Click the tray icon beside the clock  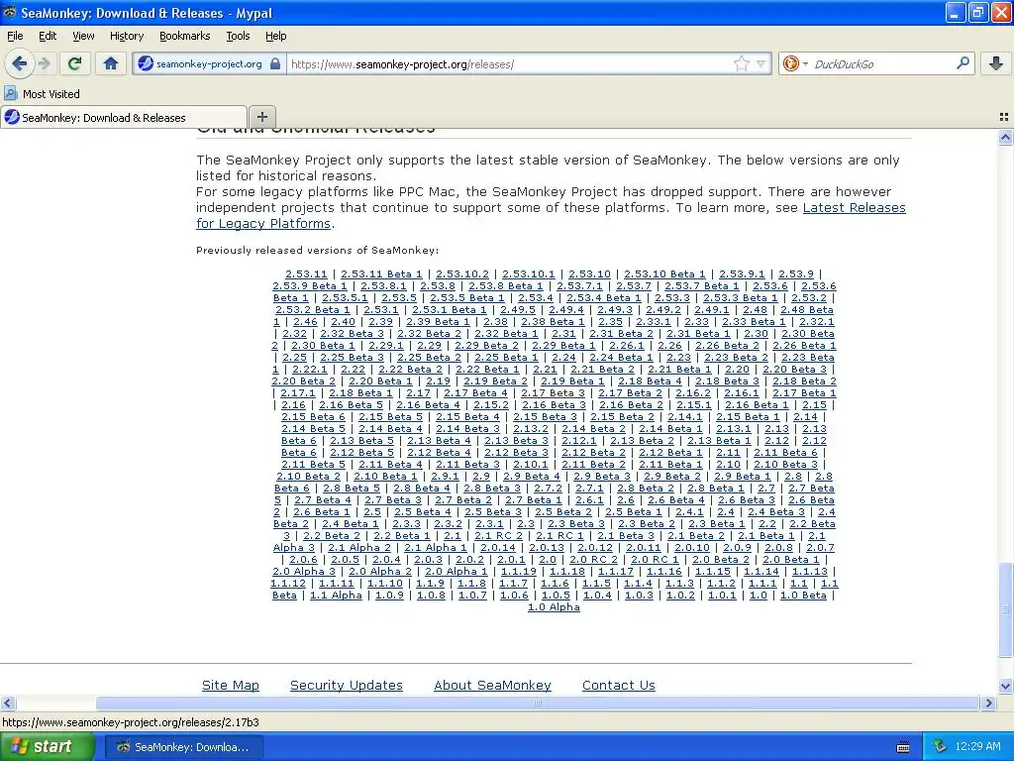940,746
